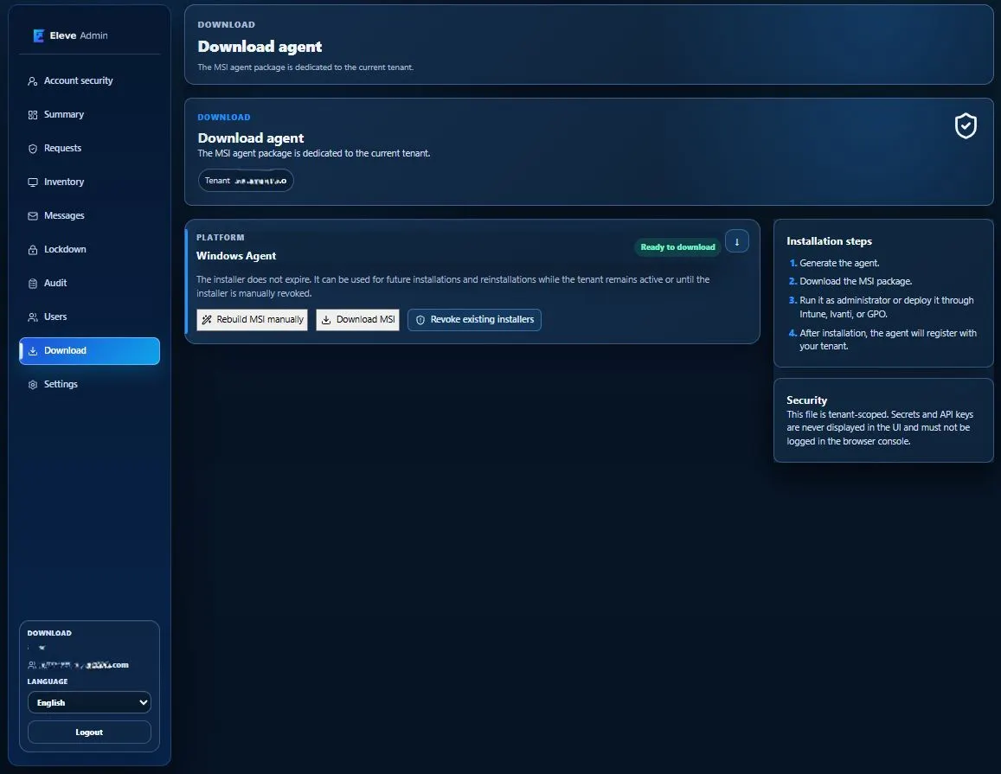Go to the Users page

pos(89,317)
